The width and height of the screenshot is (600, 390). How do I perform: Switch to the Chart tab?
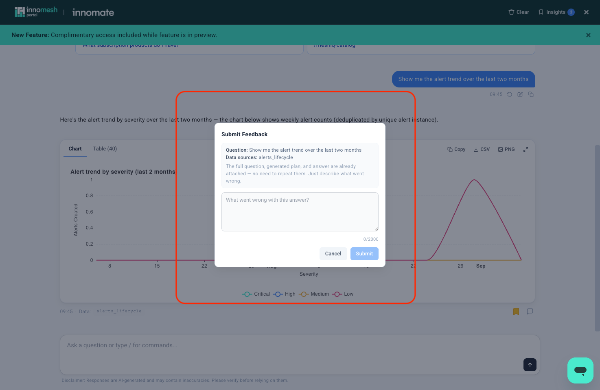pos(75,149)
